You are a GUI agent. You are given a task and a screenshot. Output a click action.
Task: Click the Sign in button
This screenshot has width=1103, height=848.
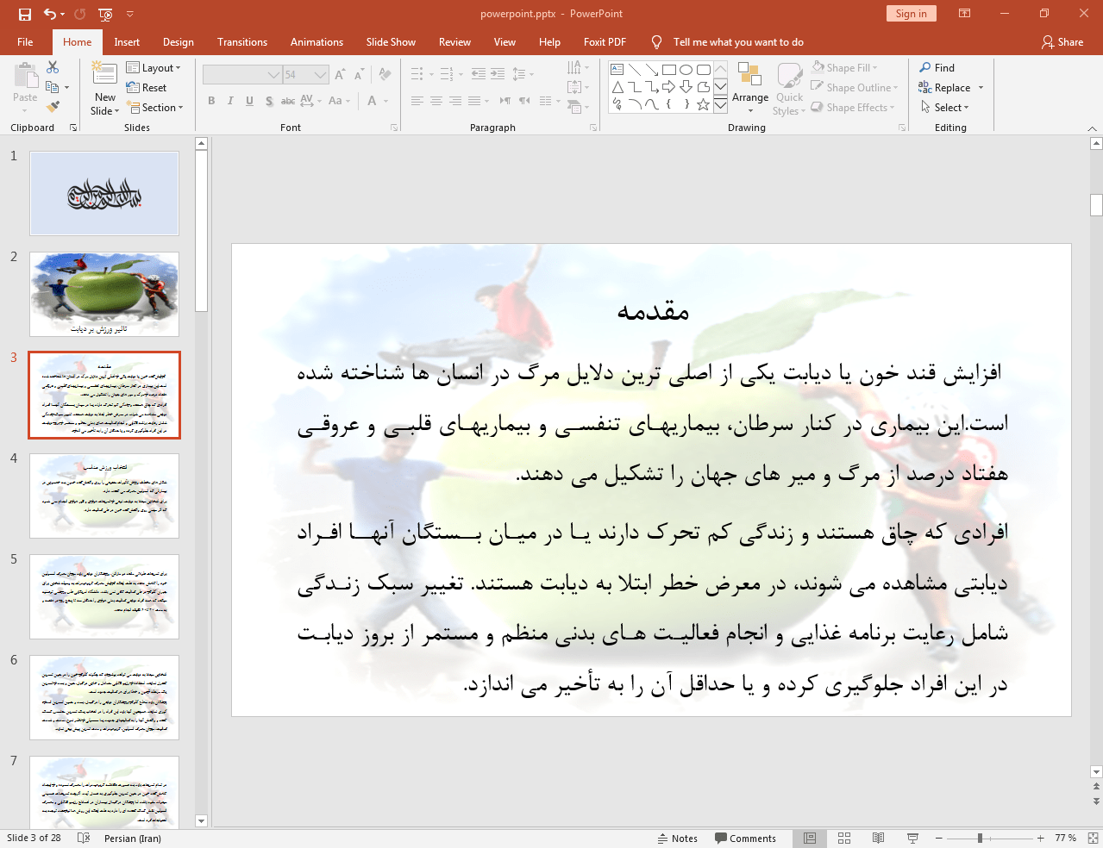[911, 14]
